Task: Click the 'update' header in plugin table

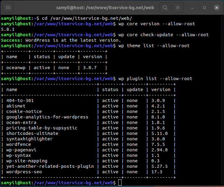Action: coord(135,90)
